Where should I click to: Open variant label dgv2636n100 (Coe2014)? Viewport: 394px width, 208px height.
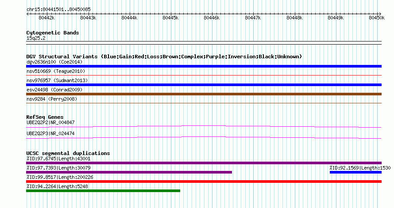[x=54, y=62]
